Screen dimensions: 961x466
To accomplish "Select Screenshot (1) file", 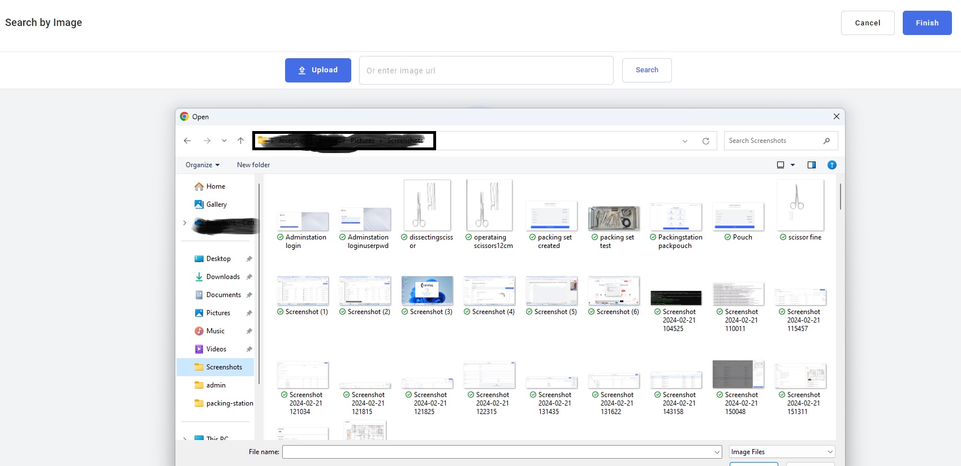I will click(x=303, y=296).
